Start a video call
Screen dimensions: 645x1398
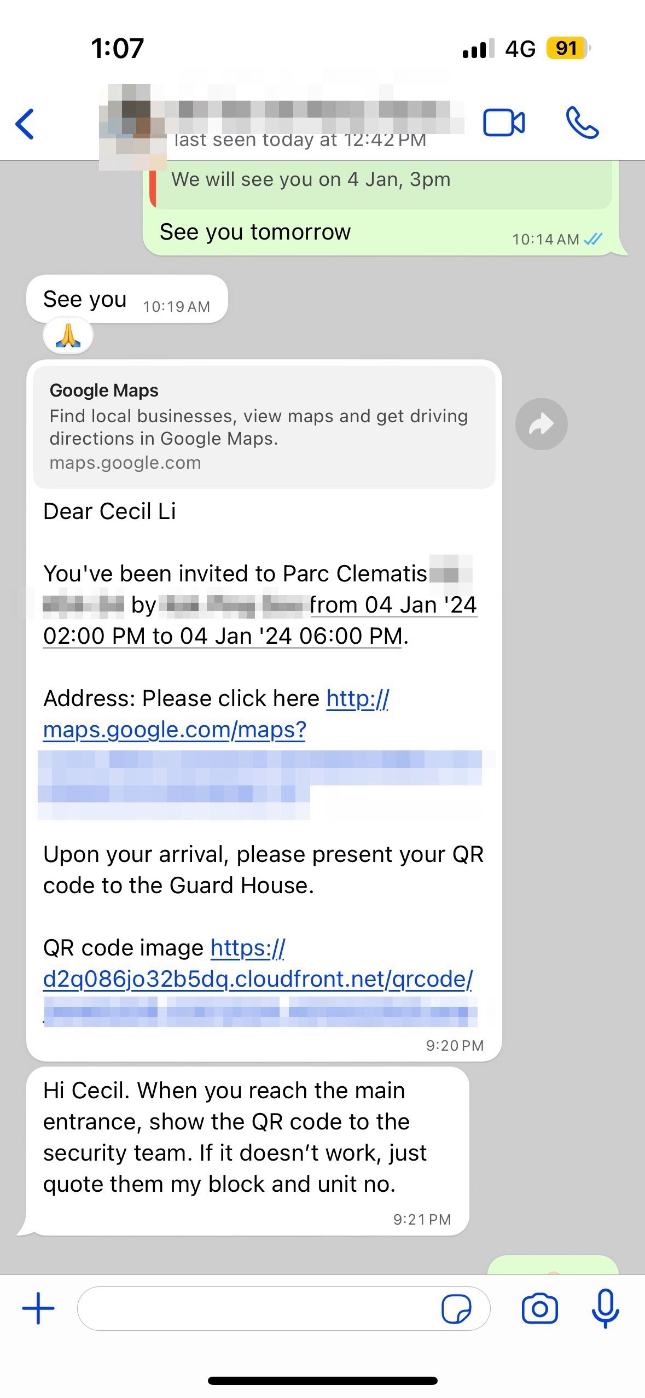[503, 123]
